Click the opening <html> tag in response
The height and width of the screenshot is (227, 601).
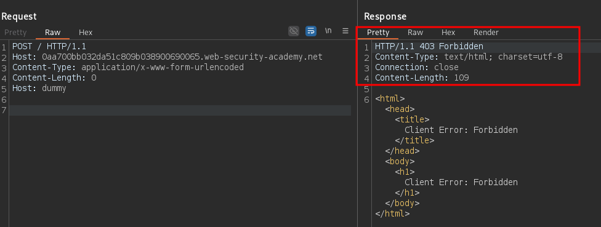pyautogui.click(x=390, y=99)
